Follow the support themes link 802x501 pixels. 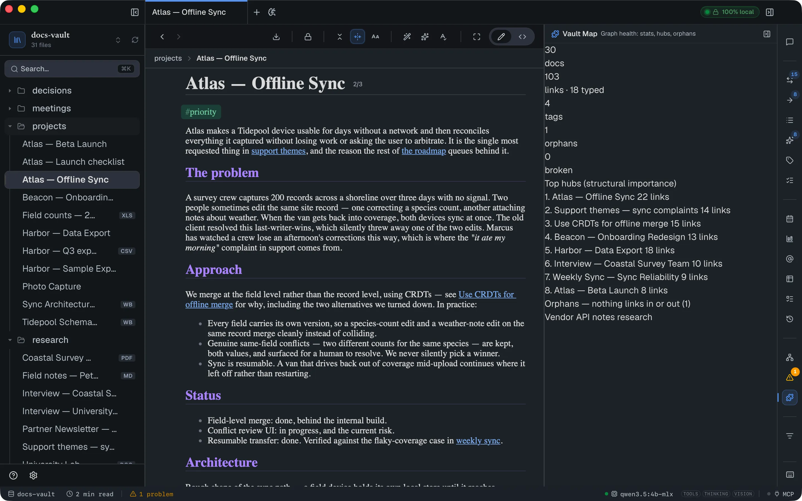[x=278, y=151]
